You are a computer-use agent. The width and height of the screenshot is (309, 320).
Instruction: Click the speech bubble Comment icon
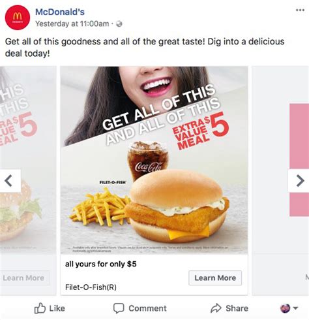coord(119,308)
